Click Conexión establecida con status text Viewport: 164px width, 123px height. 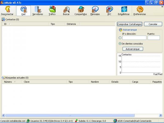pyautogui.click(x=13, y=121)
